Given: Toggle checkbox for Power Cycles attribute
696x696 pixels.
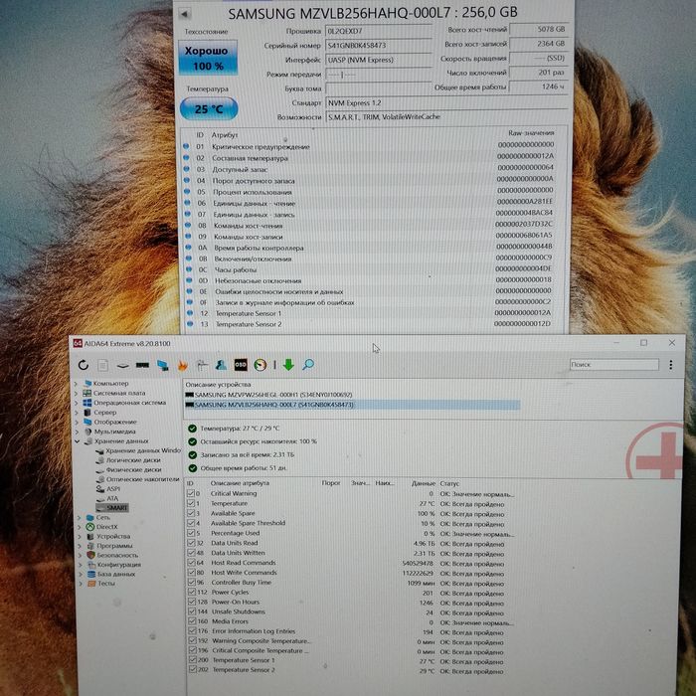Looking at the screenshot, I should click(x=191, y=592).
